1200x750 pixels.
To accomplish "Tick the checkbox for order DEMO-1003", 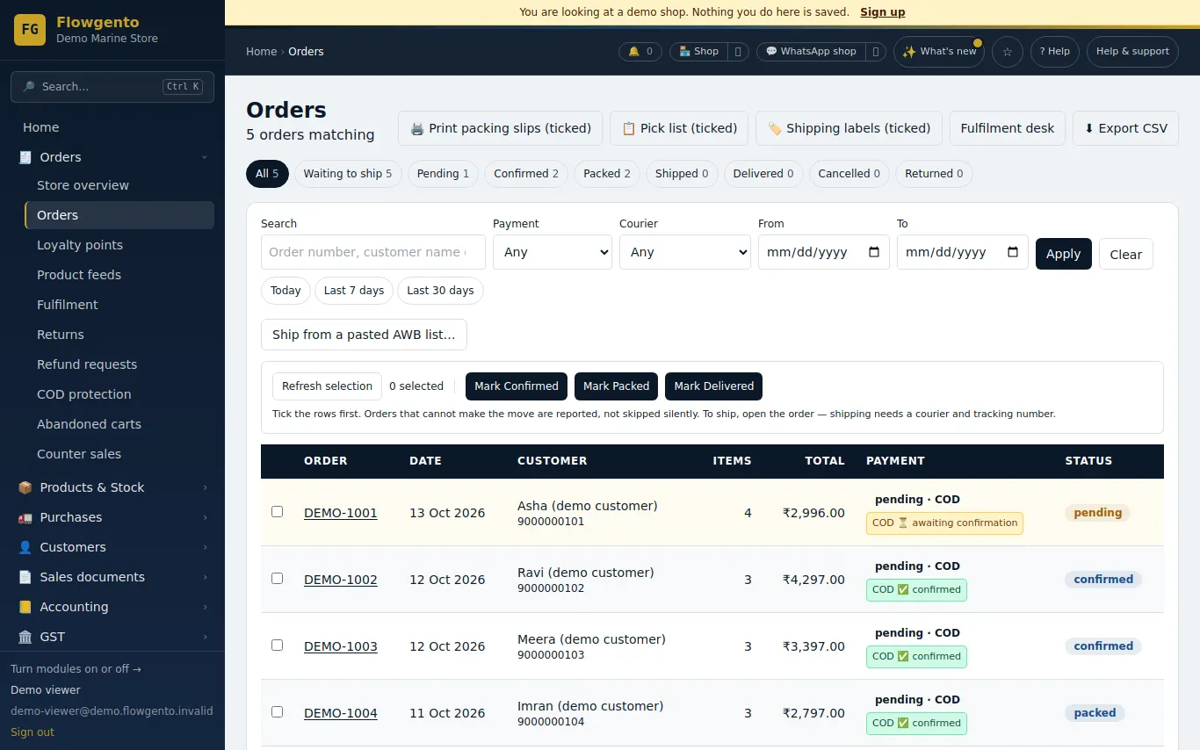I will [278, 645].
